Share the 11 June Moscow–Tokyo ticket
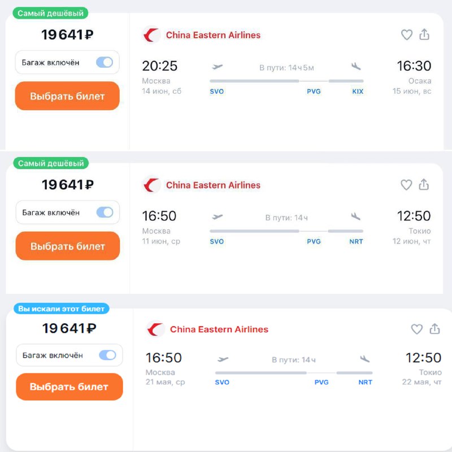Image resolution: width=452 pixels, height=452 pixels. (x=423, y=184)
